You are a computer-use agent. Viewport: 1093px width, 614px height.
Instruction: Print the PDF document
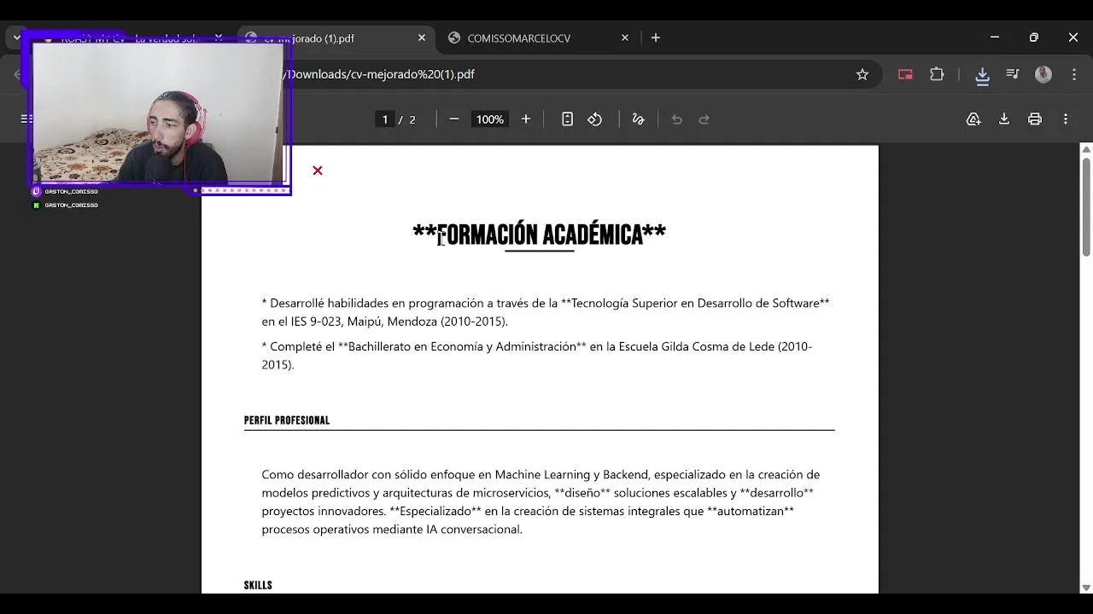click(x=1035, y=119)
